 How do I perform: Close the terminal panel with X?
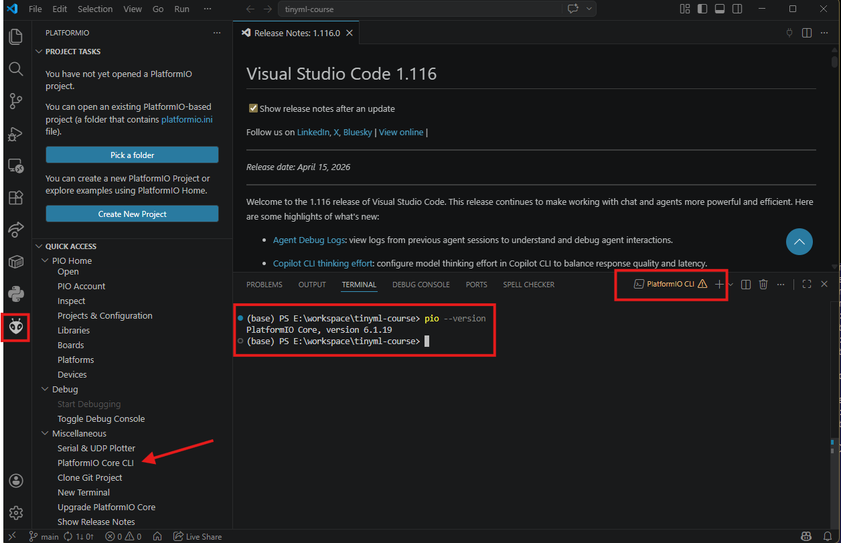point(824,285)
